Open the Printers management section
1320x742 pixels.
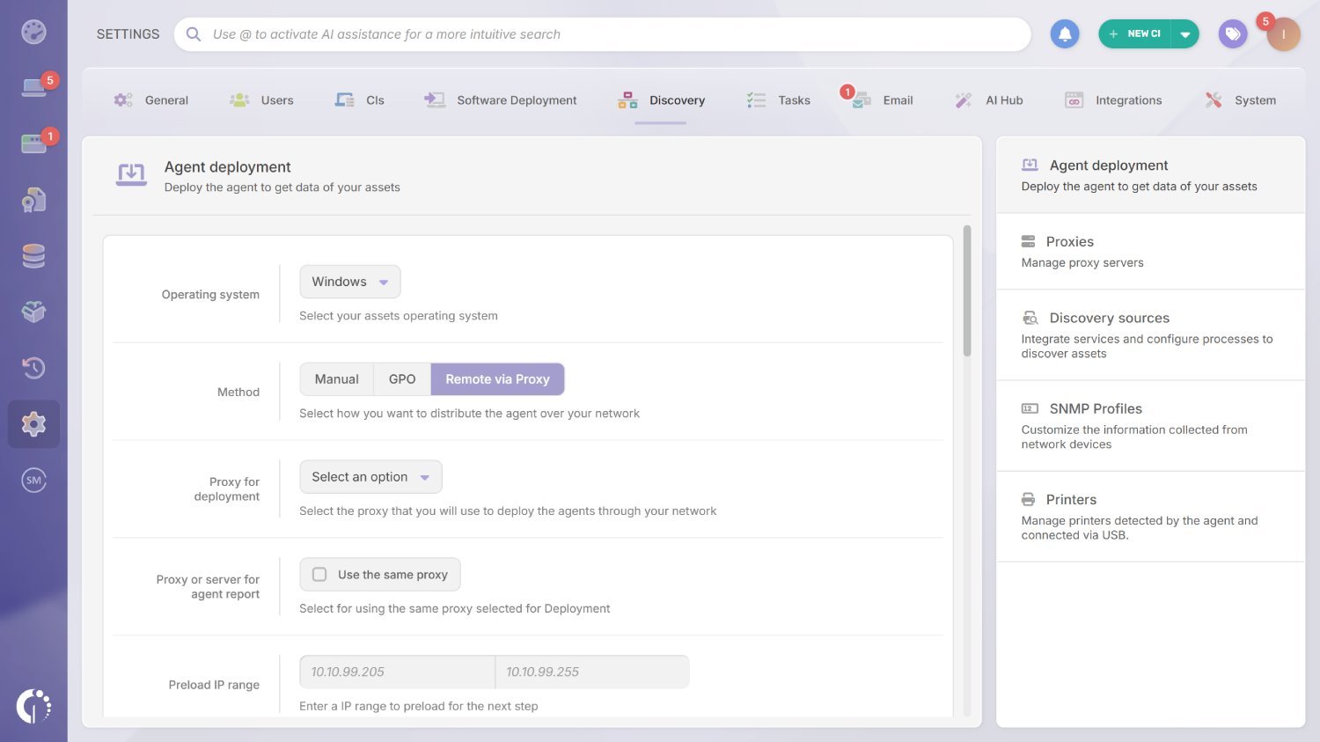(x=1071, y=499)
